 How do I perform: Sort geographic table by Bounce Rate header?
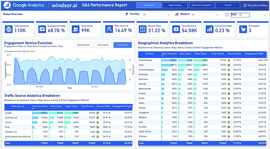pos(234,54)
